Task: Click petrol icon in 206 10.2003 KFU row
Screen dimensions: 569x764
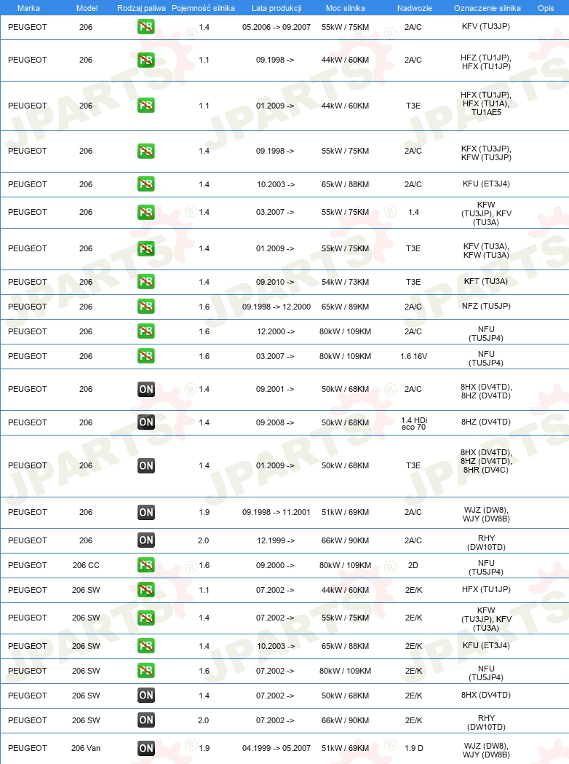Action: click(146, 184)
